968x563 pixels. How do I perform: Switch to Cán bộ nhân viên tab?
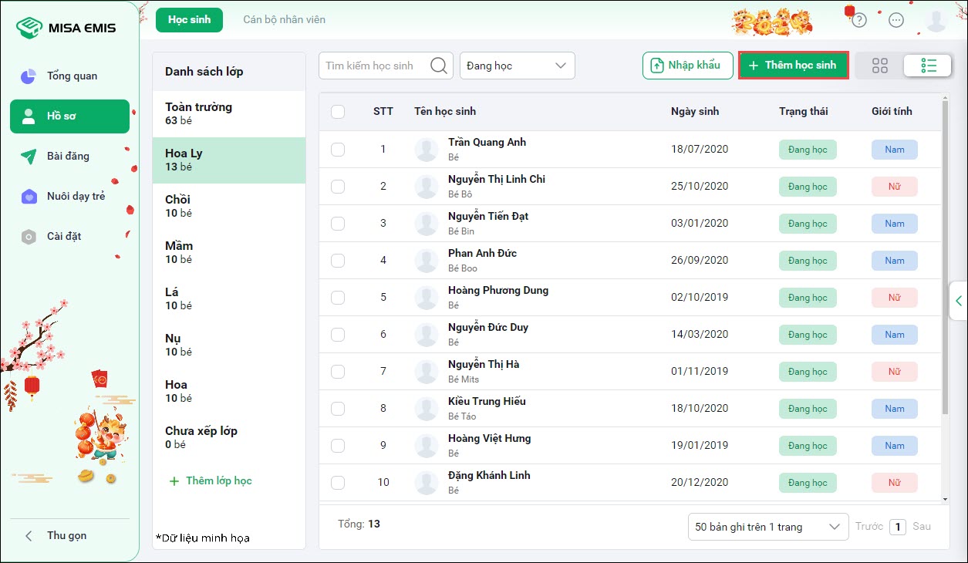pos(284,19)
